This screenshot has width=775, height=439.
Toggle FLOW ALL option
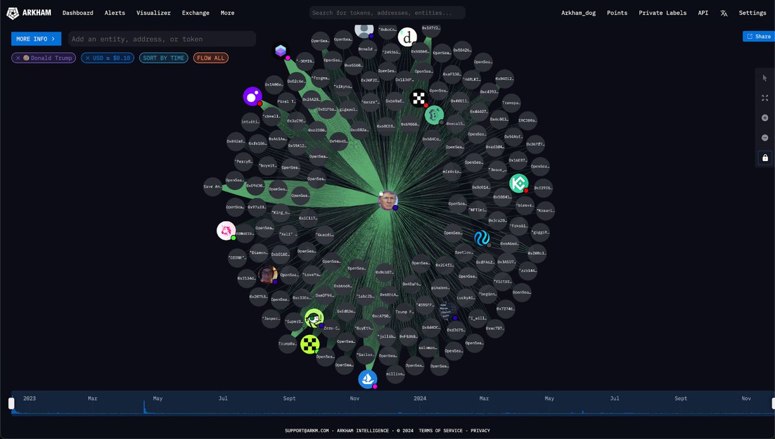[211, 58]
